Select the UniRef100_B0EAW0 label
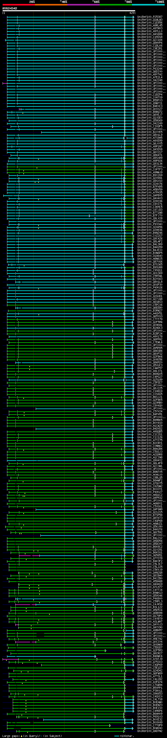167x738 pixels. click(150, 702)
